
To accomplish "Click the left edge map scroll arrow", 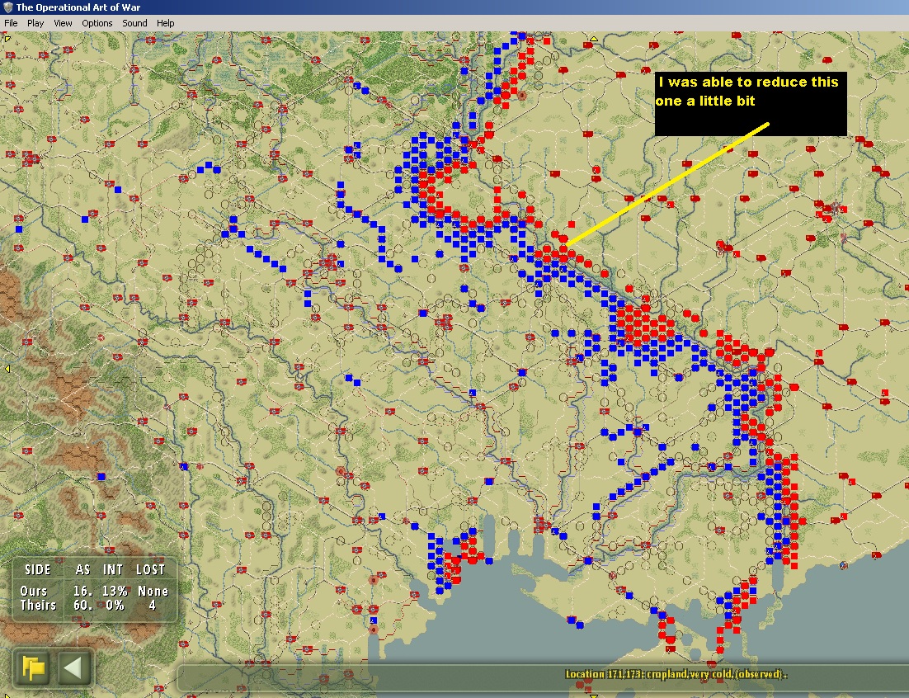I will (x=7, y=369).
